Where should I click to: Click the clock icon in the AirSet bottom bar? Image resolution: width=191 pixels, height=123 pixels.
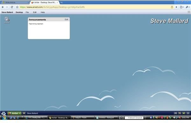[188, 113]
